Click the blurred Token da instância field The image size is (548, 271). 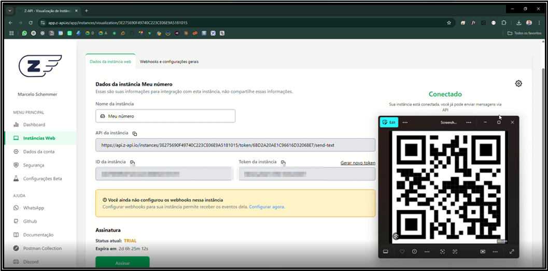tap(307, 174)
